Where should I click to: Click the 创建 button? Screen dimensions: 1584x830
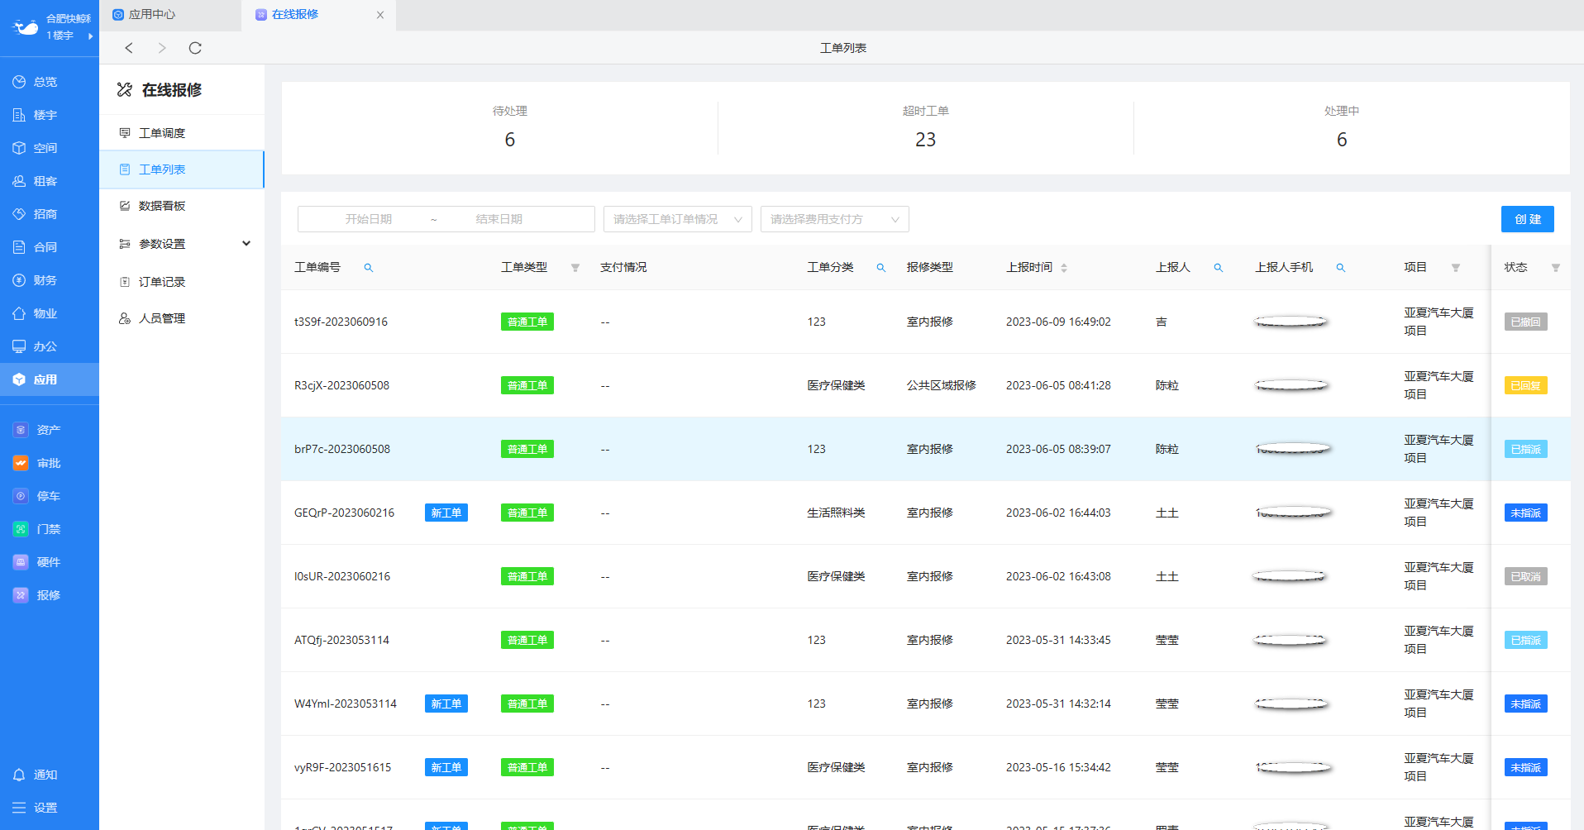pyautogui.click(x=1528, y=219)
